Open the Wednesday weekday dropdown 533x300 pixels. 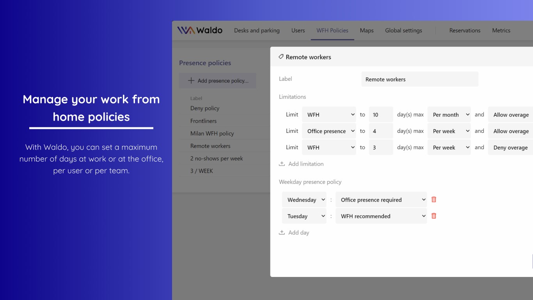click(304, 200)
